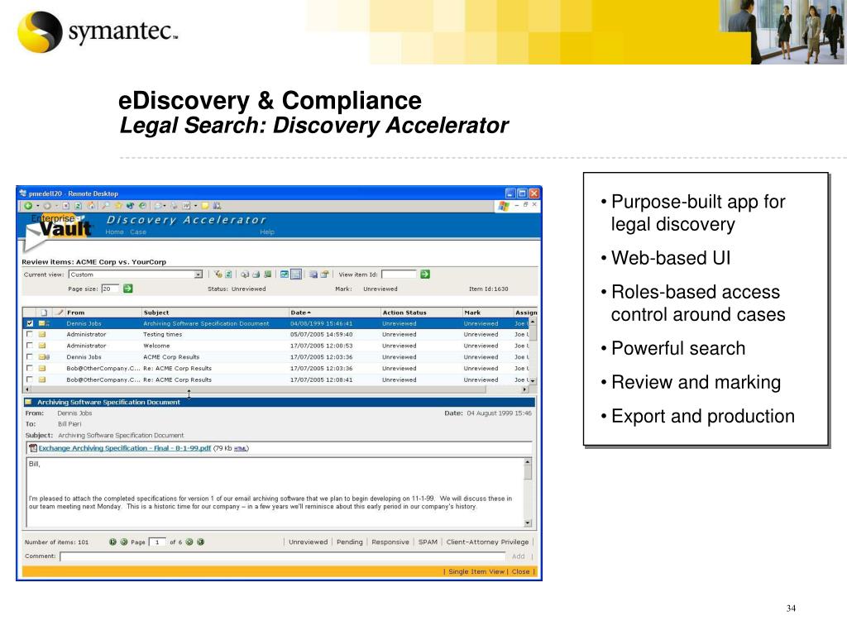Image resolution: width=847 pixels, height=635 pixels.
Task: Click the attachment column header icon
Action: click(x=44, y=312)
